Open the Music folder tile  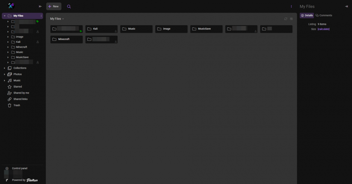point(136,29)
